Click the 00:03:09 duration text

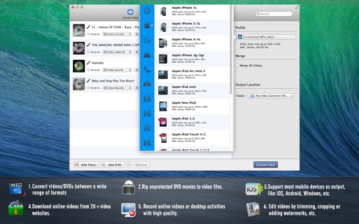95,70
